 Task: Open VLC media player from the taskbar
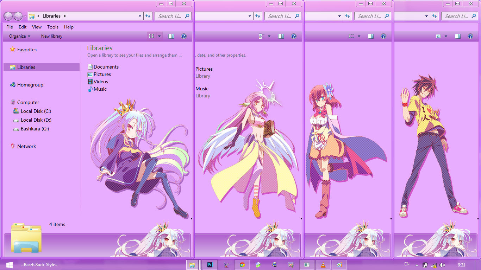click(323, 265)
